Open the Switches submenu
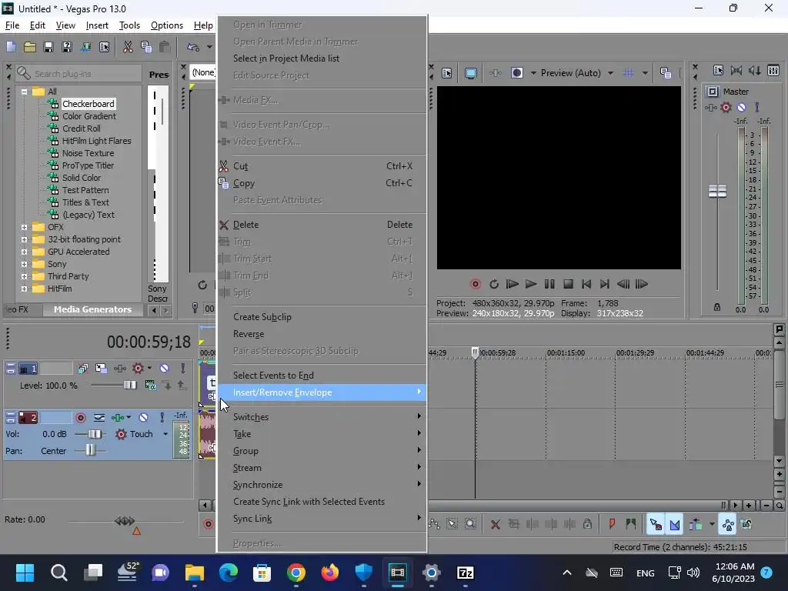This screenshot has height=591, width=788. pyautogui.click(x=322, y=417)
